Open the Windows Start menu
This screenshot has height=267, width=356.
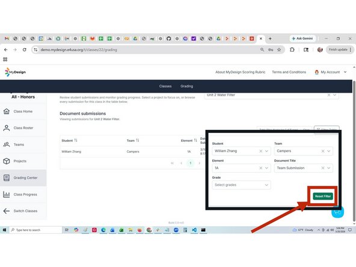(x=4, y=230)
